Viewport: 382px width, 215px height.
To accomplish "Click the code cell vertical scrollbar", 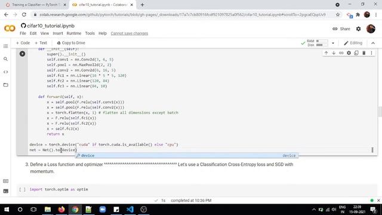I will click(x=372, y=150).
